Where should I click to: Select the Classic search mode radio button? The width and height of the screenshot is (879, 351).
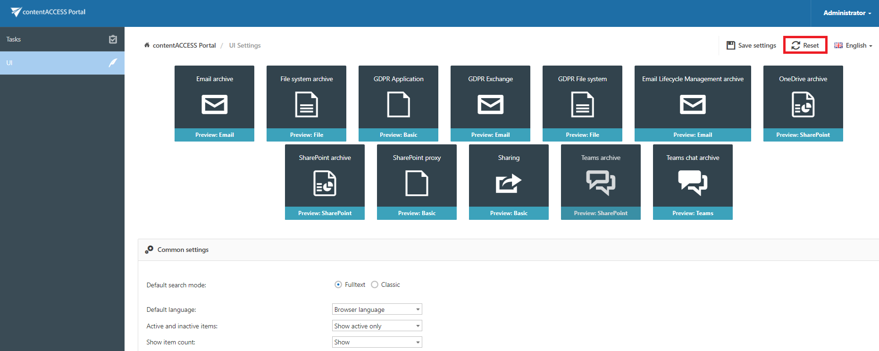point(375,284)
